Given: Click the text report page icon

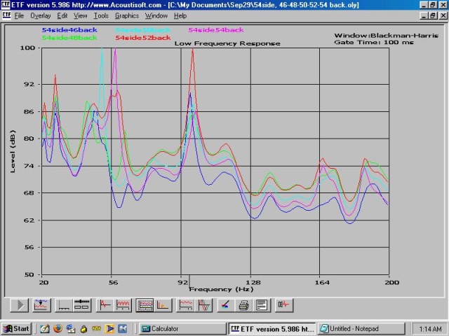Looking at the screenshot, I should click(262, 305).
